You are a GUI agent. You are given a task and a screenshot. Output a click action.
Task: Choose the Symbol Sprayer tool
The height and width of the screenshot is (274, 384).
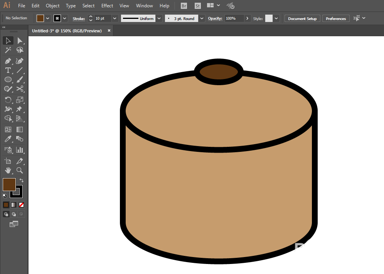tap(8, 150)
